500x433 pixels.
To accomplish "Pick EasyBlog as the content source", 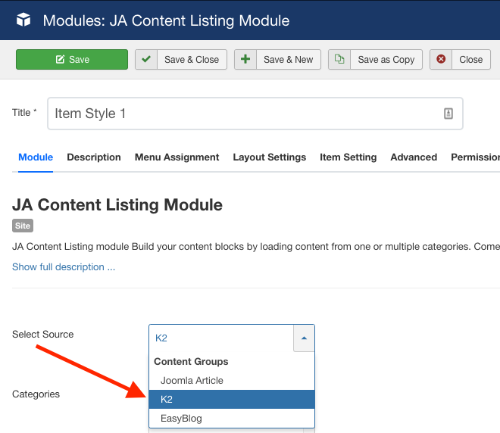I will [x=181, y=418].
